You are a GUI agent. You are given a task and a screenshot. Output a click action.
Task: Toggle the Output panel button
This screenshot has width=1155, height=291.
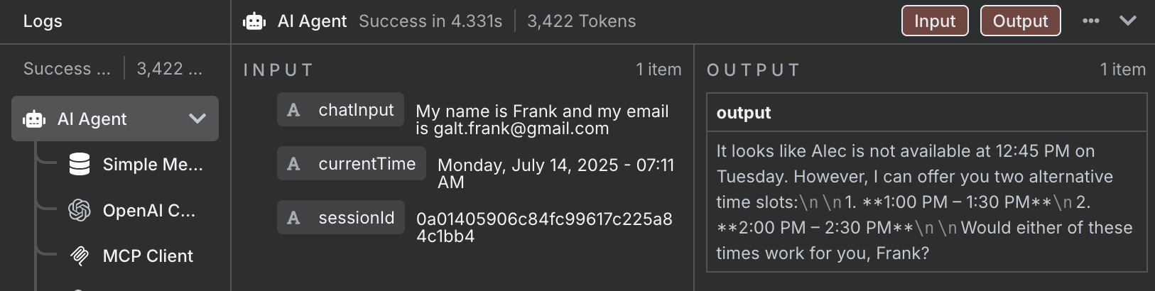pyautogui.click(x=1020, y=21)
